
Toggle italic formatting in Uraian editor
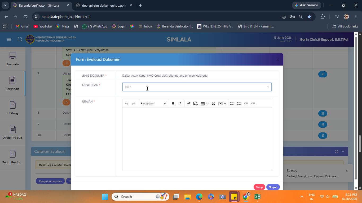tap(180, 104)
